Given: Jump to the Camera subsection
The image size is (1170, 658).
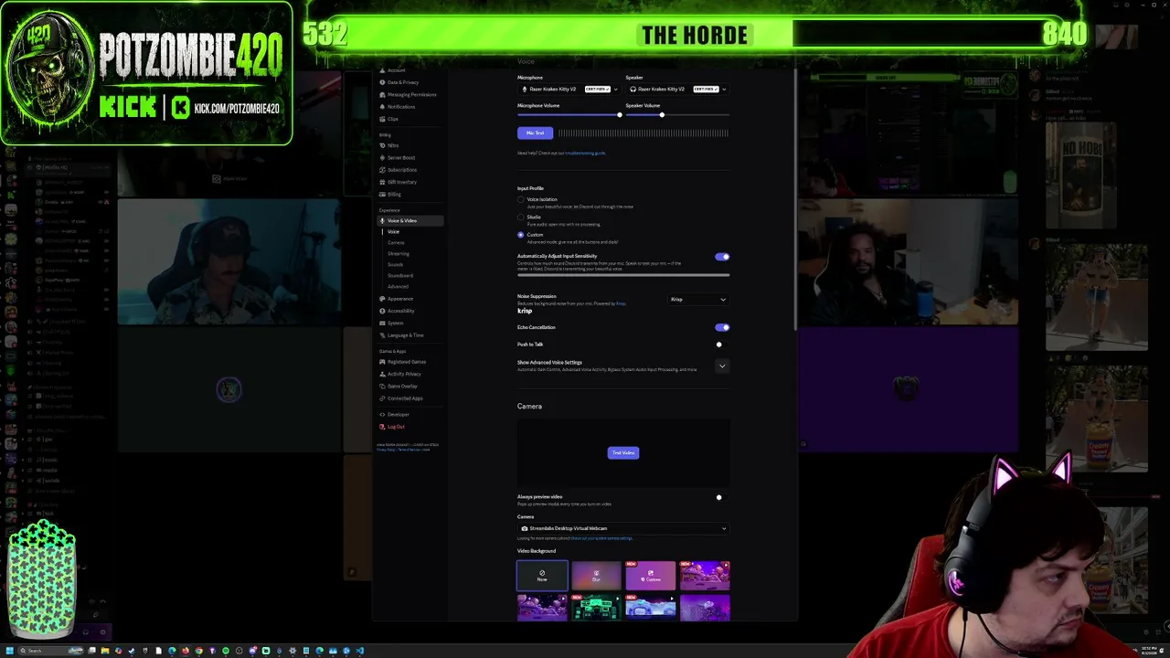Looking at the screenshot, I should 396,242.
